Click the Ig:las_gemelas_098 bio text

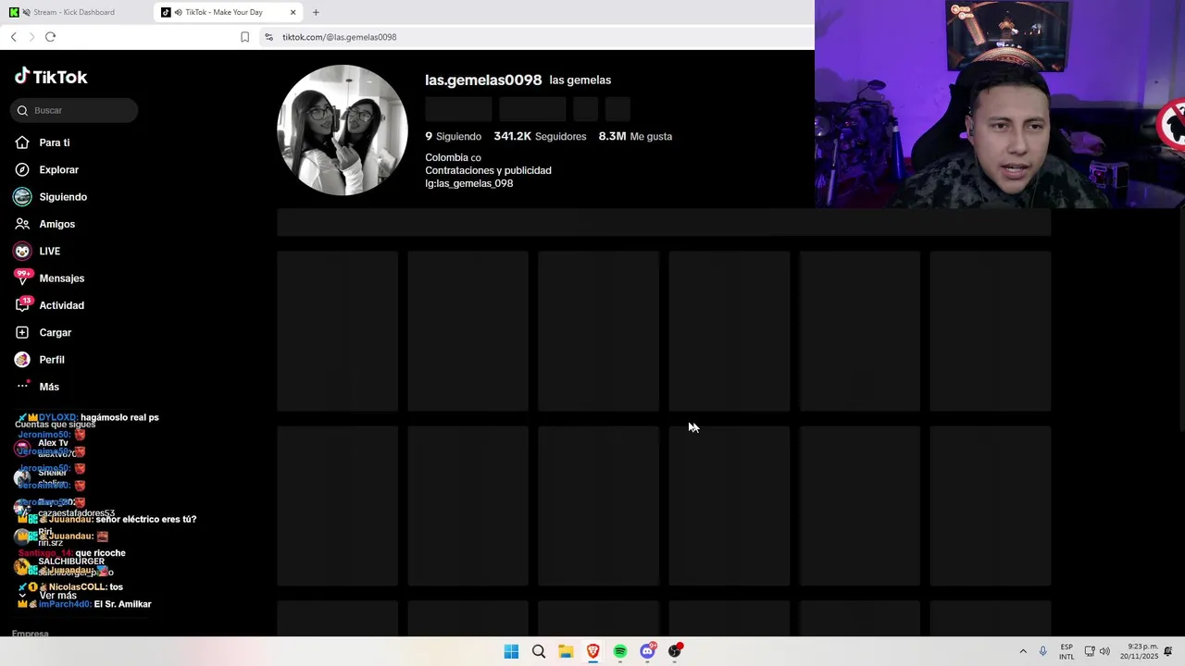click(468, 183)
